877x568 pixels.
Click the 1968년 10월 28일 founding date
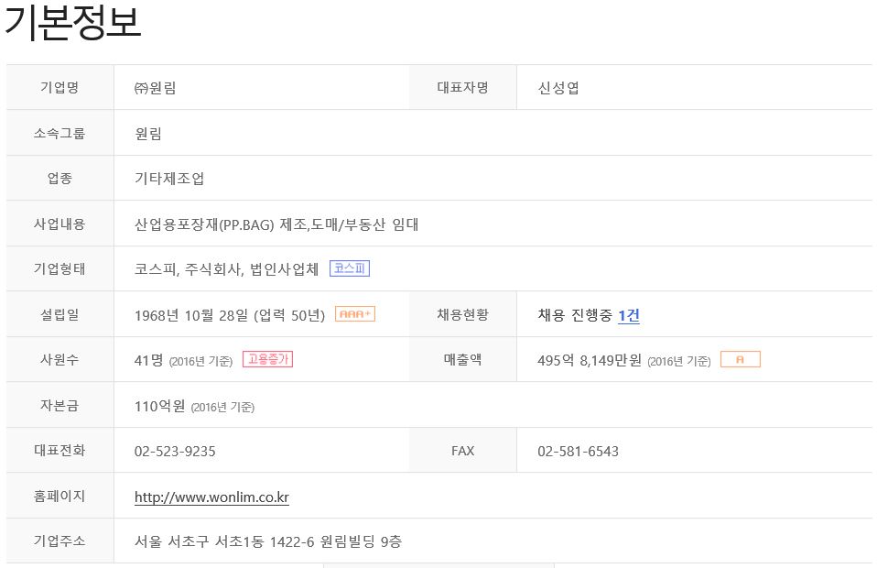click(191, 315)
